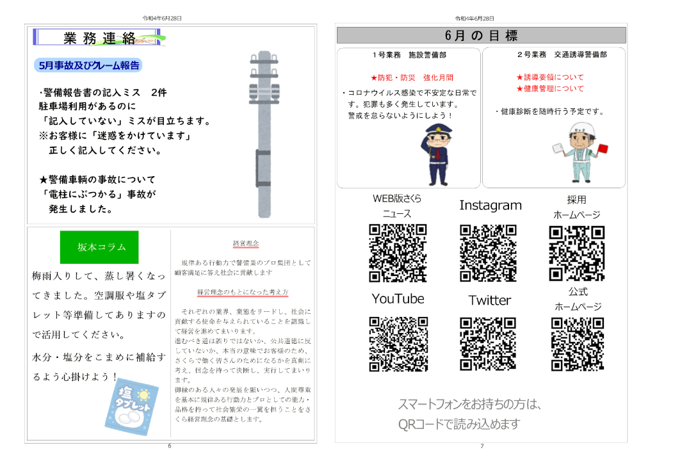Viewport: 673px width, 461px height.
Task: Click the QR code under WEB版さくらニュース
Action: coord(397,253)
